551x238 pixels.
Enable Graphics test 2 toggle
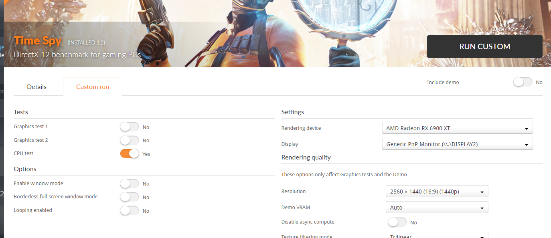130,140
